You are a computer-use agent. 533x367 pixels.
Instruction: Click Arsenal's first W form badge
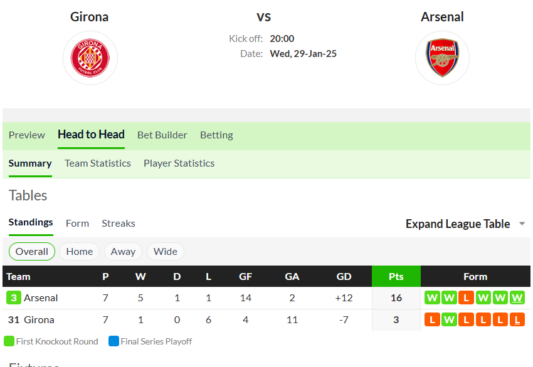[432, 297]
